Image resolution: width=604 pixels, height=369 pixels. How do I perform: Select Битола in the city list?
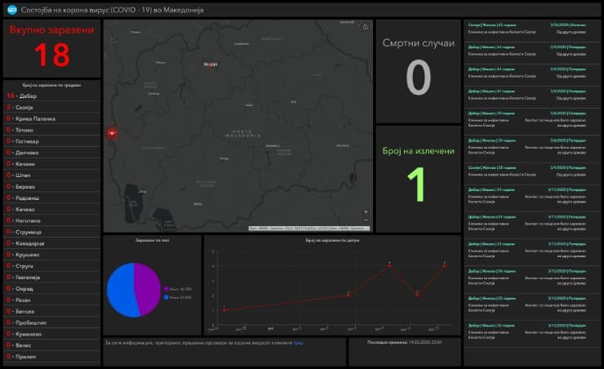coord(51,312)
